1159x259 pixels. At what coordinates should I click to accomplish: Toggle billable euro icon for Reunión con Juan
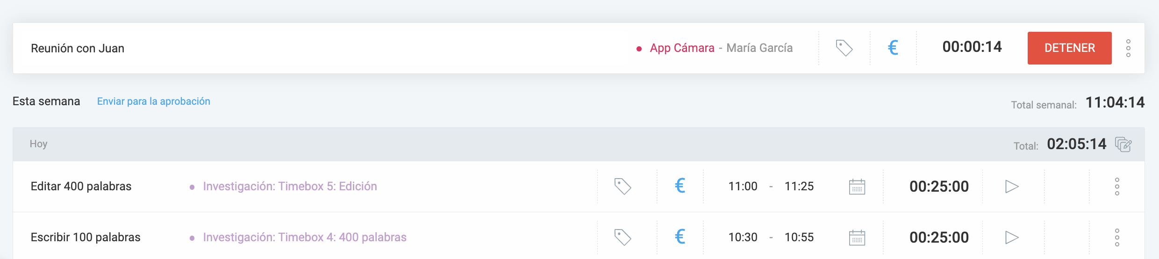(x=893, y=48)
